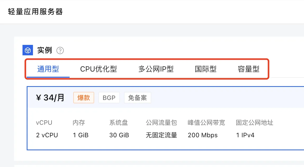304x167 pixels.
Task: Click the 公网流量包 column header
Action: [x=161, y=123]
